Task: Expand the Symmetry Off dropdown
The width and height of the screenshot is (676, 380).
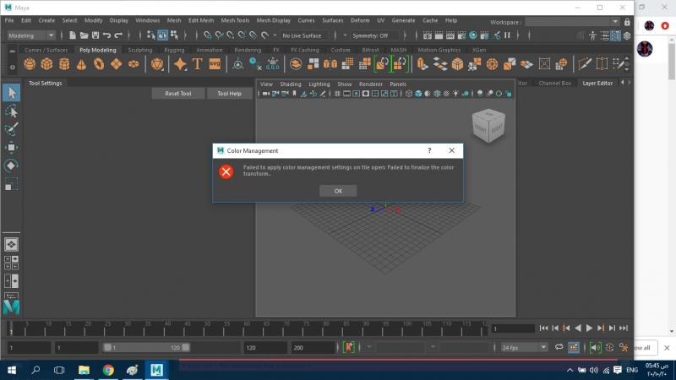Action: (x=405, y=35)
